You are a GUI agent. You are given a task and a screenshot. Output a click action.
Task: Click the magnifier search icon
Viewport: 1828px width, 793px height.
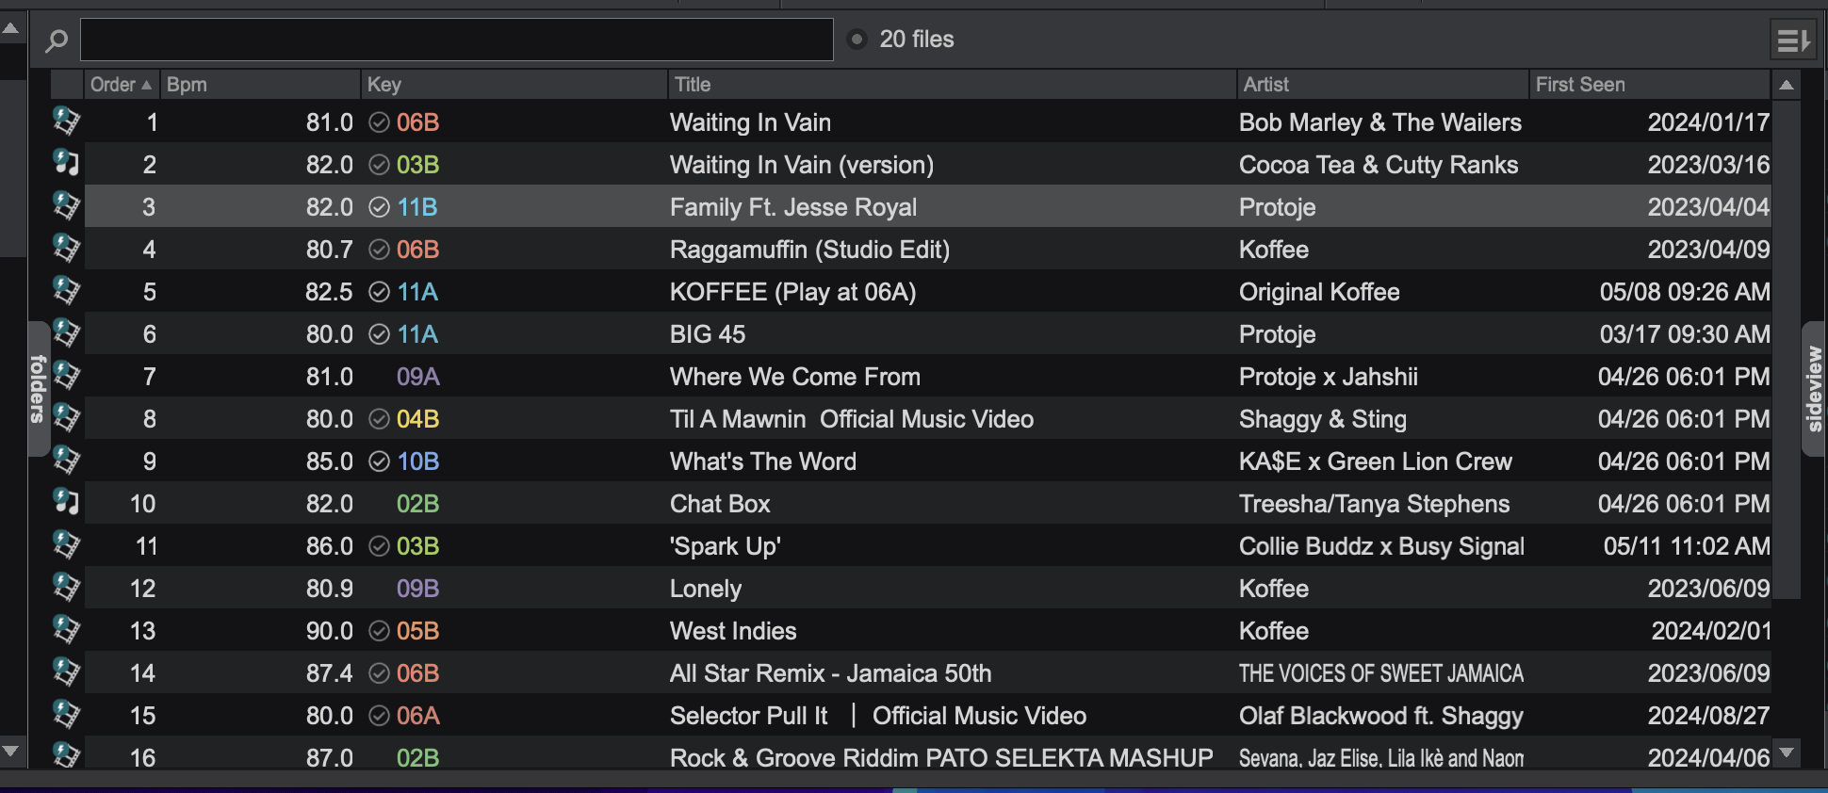pos(57,40)
